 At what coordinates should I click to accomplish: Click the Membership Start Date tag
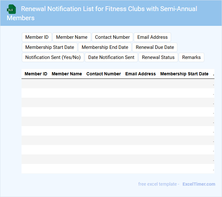50,47
